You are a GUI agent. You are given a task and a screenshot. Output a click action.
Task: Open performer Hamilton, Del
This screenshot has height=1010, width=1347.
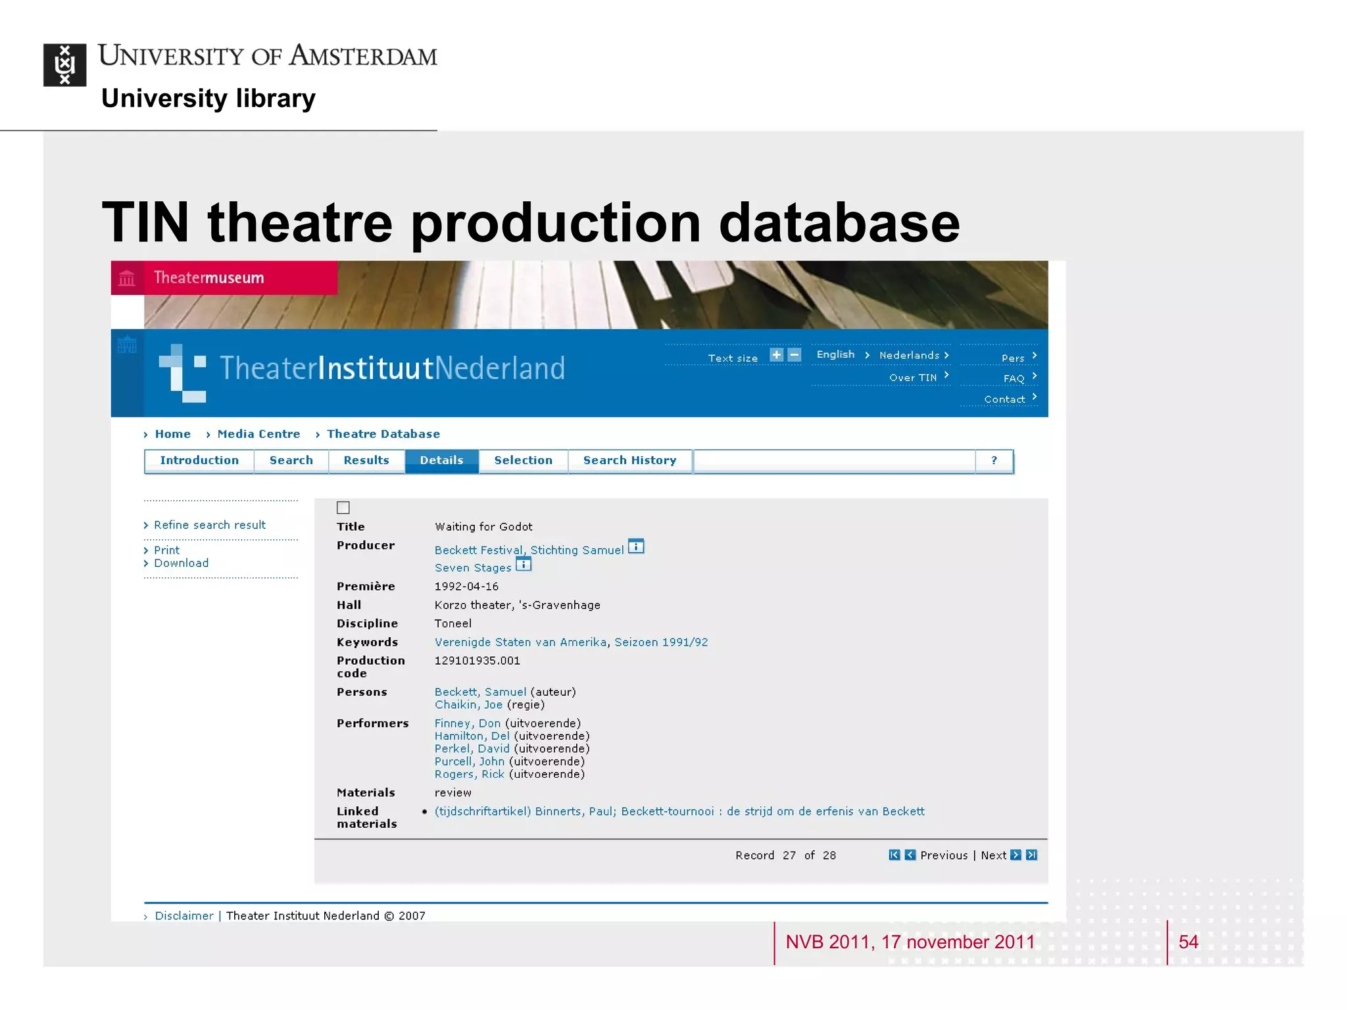point(472,736)
